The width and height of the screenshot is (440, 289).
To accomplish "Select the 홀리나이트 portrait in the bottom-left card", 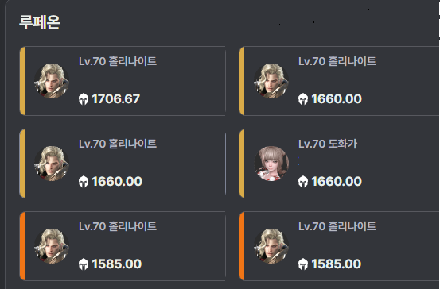I will click(x=52, y=246).
